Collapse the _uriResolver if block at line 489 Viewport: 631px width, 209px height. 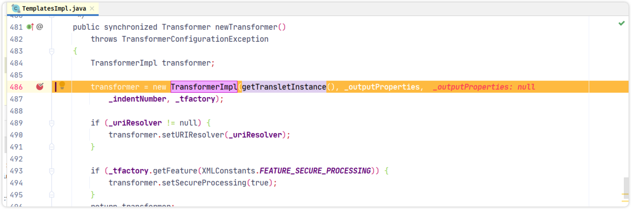(x=52, y=123)
